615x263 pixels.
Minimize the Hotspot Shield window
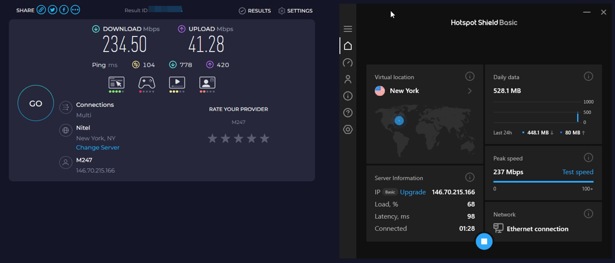pos(587,13)
